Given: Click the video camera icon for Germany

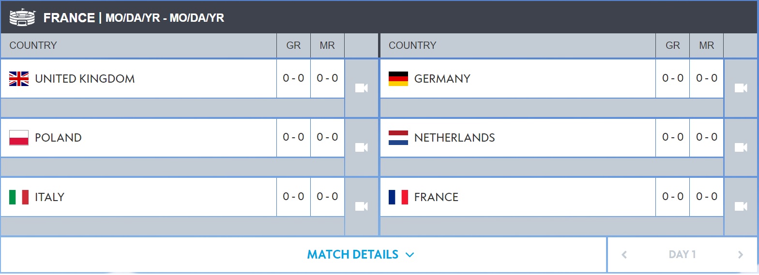Looking at the screenshot, I should tap(741, 88).
